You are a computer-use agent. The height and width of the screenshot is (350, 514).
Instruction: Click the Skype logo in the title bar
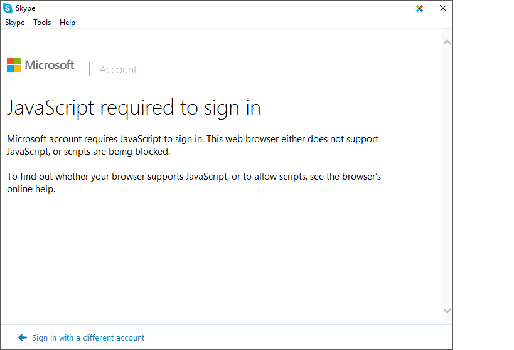pos(8,8)
